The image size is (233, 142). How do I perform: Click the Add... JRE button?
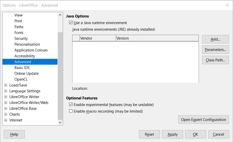point(215,39)
